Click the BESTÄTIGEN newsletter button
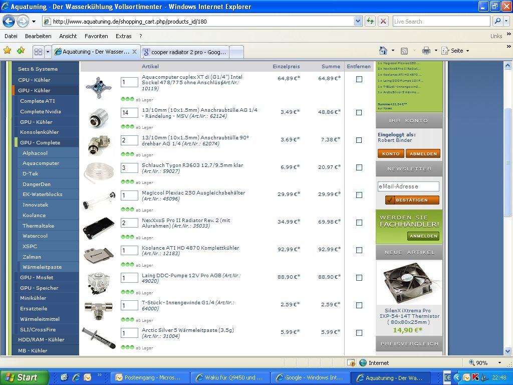 [412, 200]
